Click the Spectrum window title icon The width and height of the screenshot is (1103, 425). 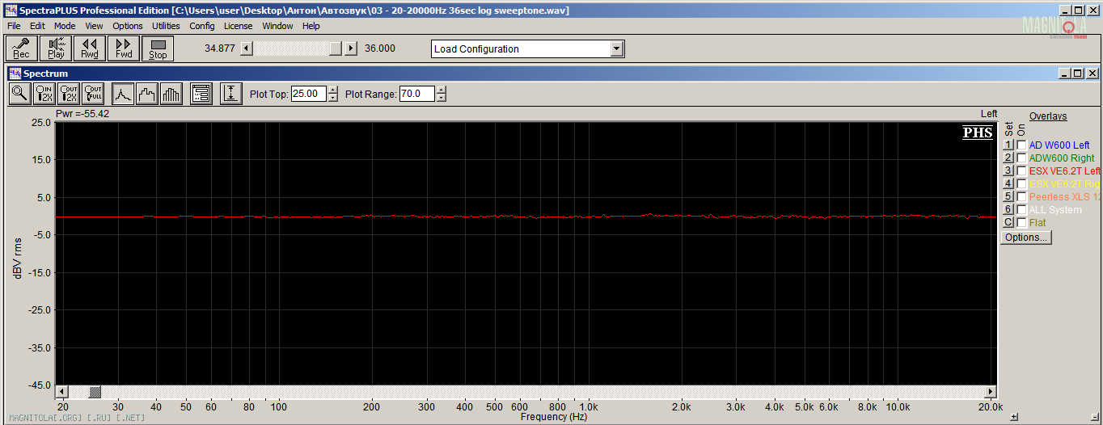[x=15, y=74]
